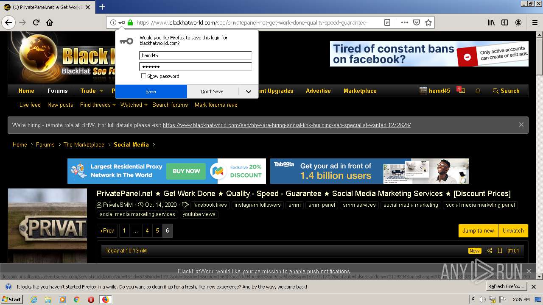543x305 pixels.
Task: Bookmark this page with the star icon
Action: (x=428, y=22)
